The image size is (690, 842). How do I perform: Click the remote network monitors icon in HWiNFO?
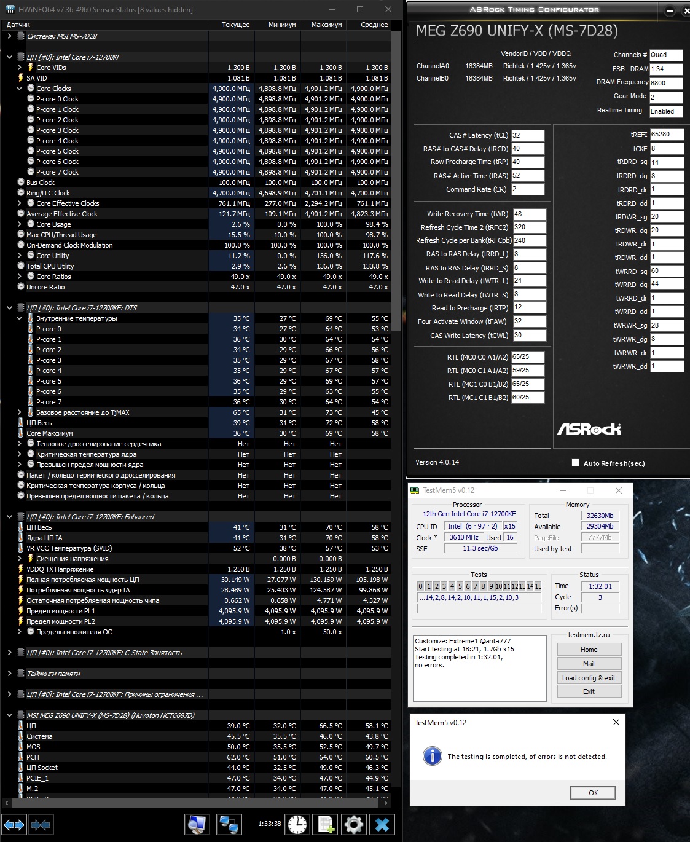(229, 825)
